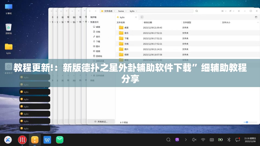Image resolution: width=260 pixels, height=146 pixels.
Task: Expand the hidden tray icons arrow
Action: [186, 140]
